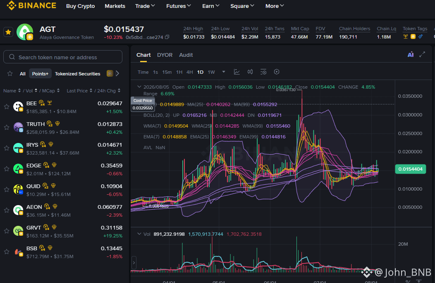Screen dimensions: 435x283
Task: Click the BSB coin icon
Action: click(18, 252)
